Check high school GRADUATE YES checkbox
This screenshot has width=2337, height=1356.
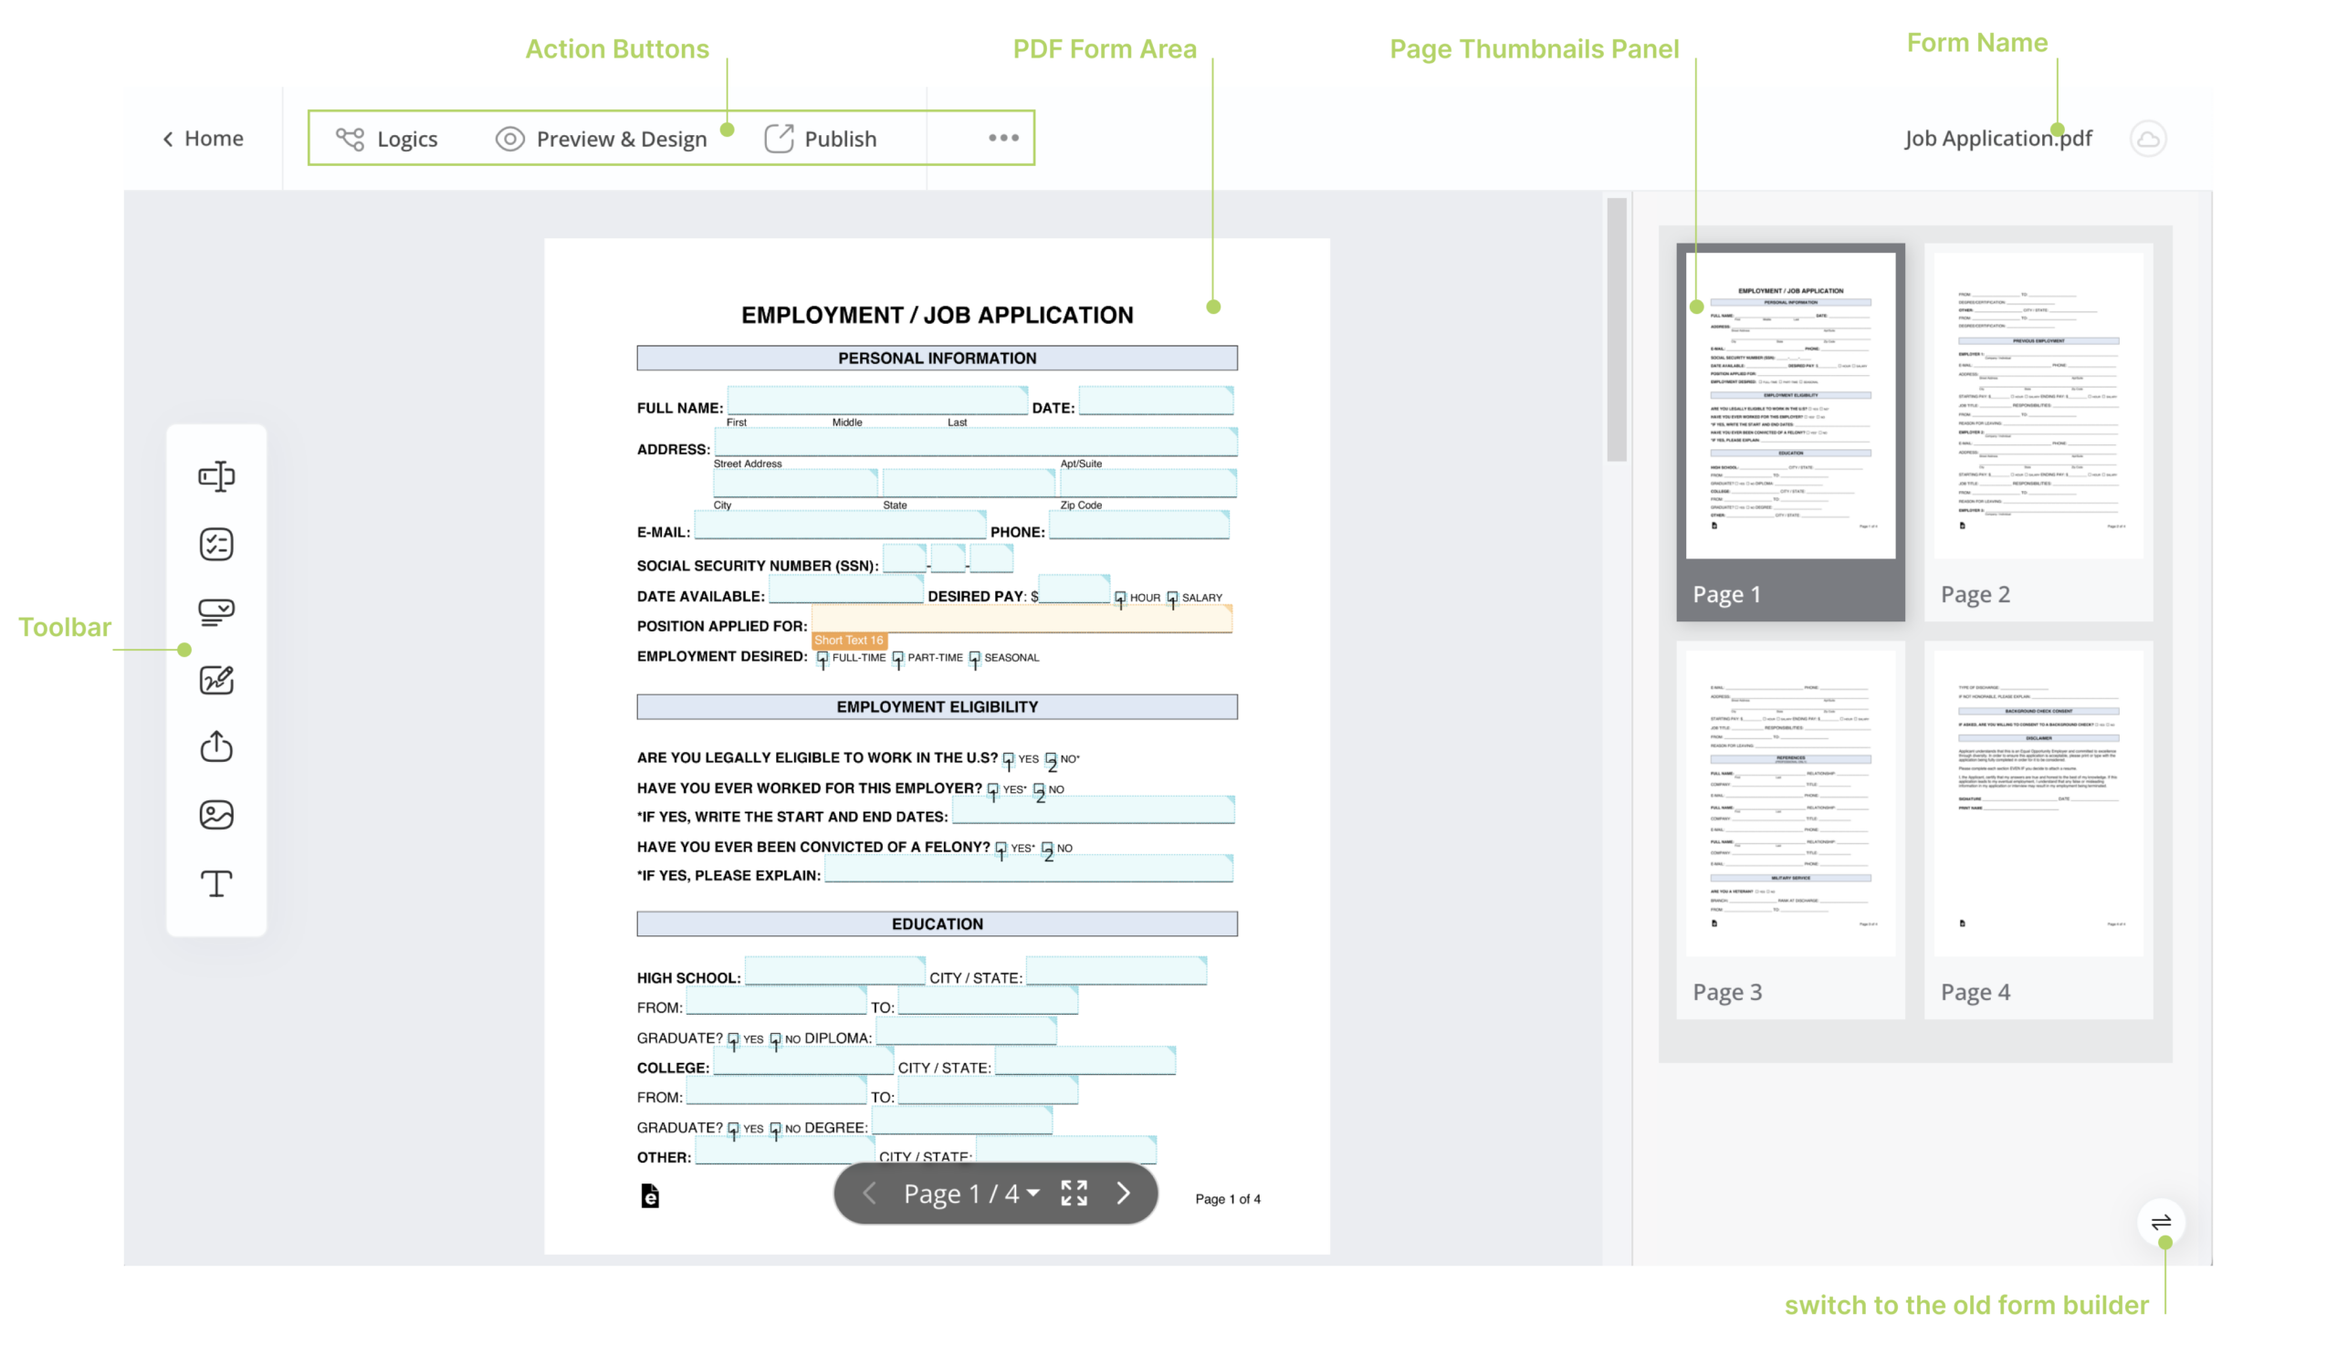pyautogui.click(x=733, y=1040)
